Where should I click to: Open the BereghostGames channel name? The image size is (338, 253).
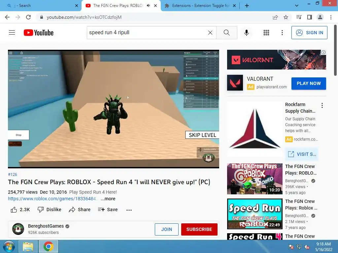[x=46, y=226]
